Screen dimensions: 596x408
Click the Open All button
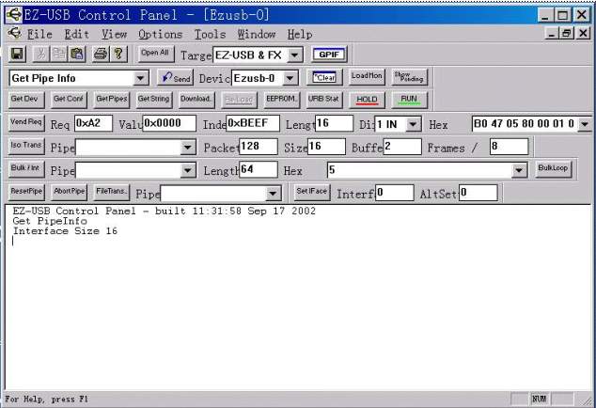coord(155,54)
